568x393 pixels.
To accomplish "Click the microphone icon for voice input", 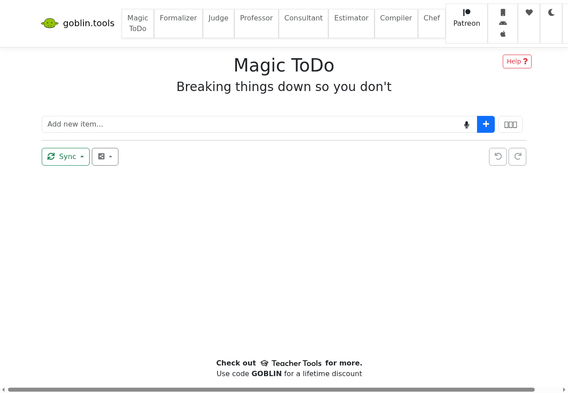I will 466,124.
